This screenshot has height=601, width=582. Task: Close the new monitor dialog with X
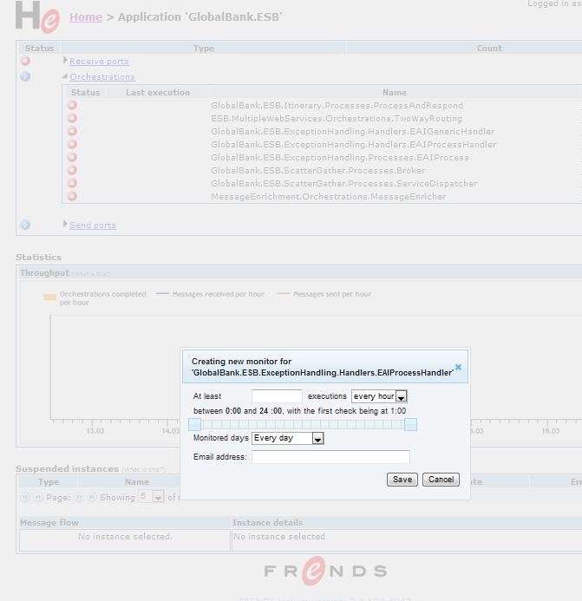(x=458, y=367)
